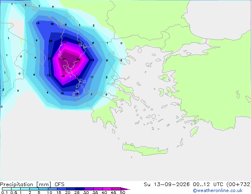This screenshot has width=251, height=194.
Task: Click the legend label "0.1"
Action: [4, 192]
